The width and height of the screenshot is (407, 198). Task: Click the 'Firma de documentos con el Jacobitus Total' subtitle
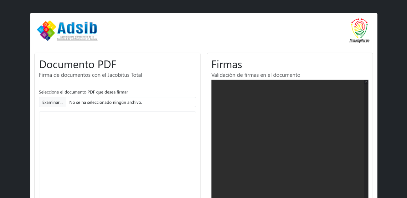pos(90,75)
